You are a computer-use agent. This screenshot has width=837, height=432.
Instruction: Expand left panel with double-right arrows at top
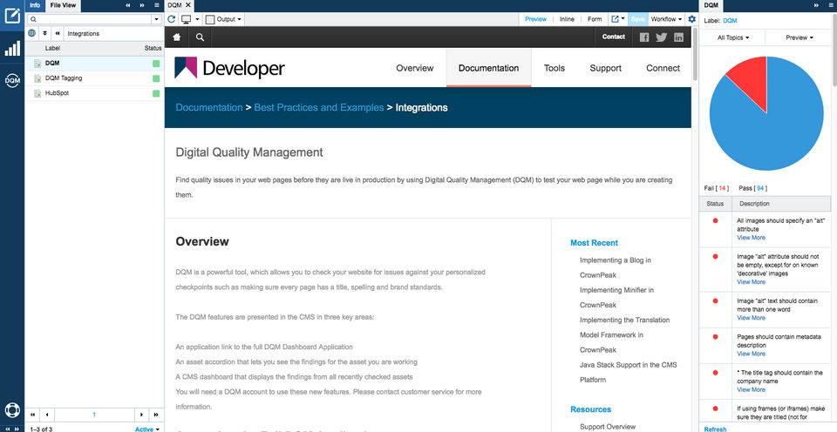(142, 5)
